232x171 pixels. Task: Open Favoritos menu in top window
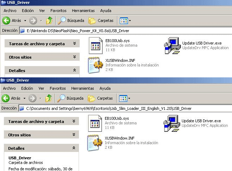[58, 11]
